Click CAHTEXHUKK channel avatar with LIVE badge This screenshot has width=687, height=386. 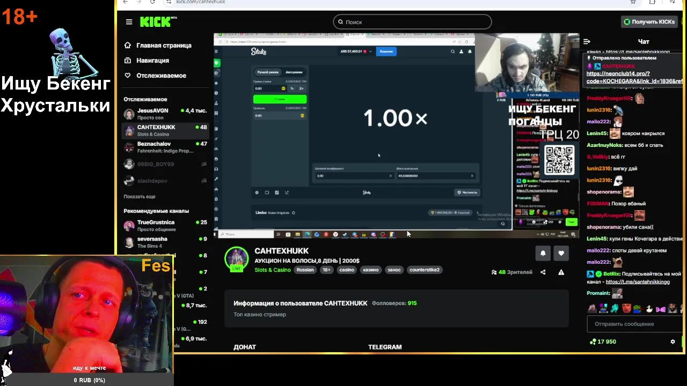pos(236,259)
